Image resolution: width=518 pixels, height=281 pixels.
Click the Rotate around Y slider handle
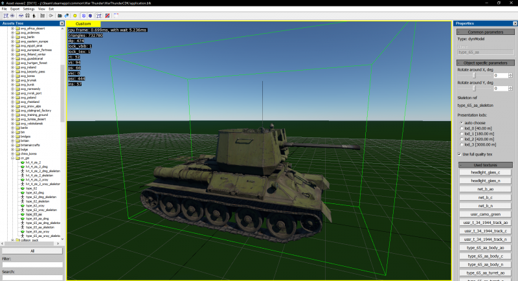tap(474, 89)
